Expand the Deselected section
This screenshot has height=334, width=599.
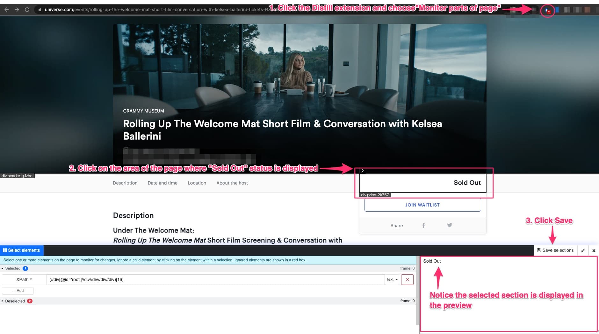pyautogui.click(x=15, y=301)
